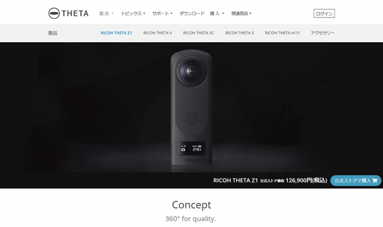Click the THETA Z1 camera hero image
This screenshot has width=383, height=227.
click(192, 108)
